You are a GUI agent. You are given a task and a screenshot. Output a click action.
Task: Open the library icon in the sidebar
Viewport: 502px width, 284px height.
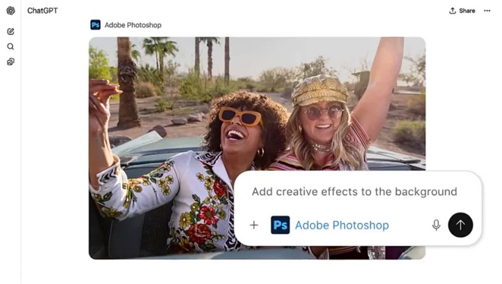pyautogui.click(x=10, y=62)
